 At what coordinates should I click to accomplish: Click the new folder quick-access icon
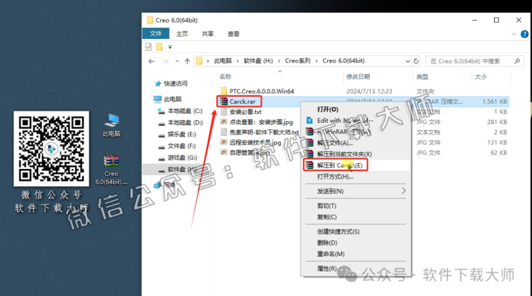[159, 47]
